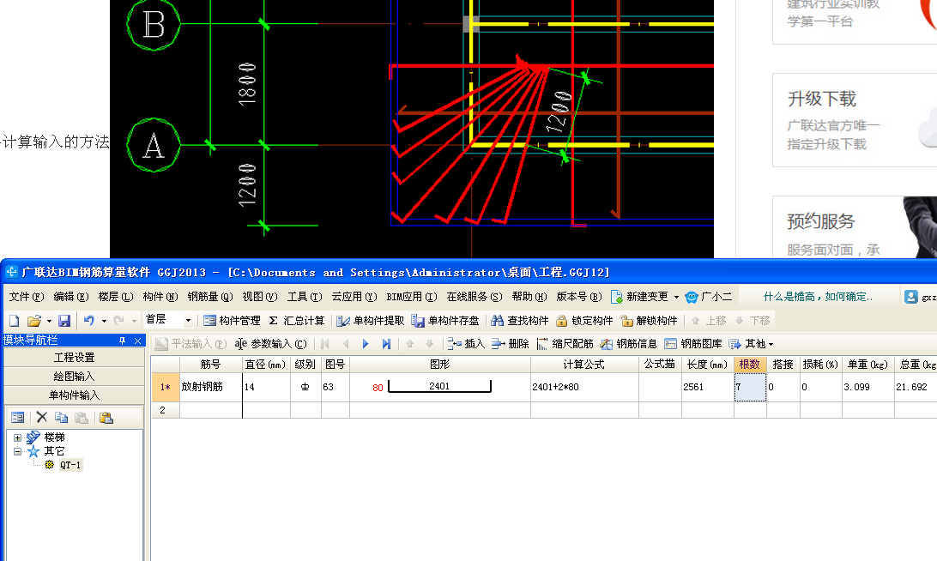
Task: Expand the 楼梯 tree node
Action: (x=17, y=438)
